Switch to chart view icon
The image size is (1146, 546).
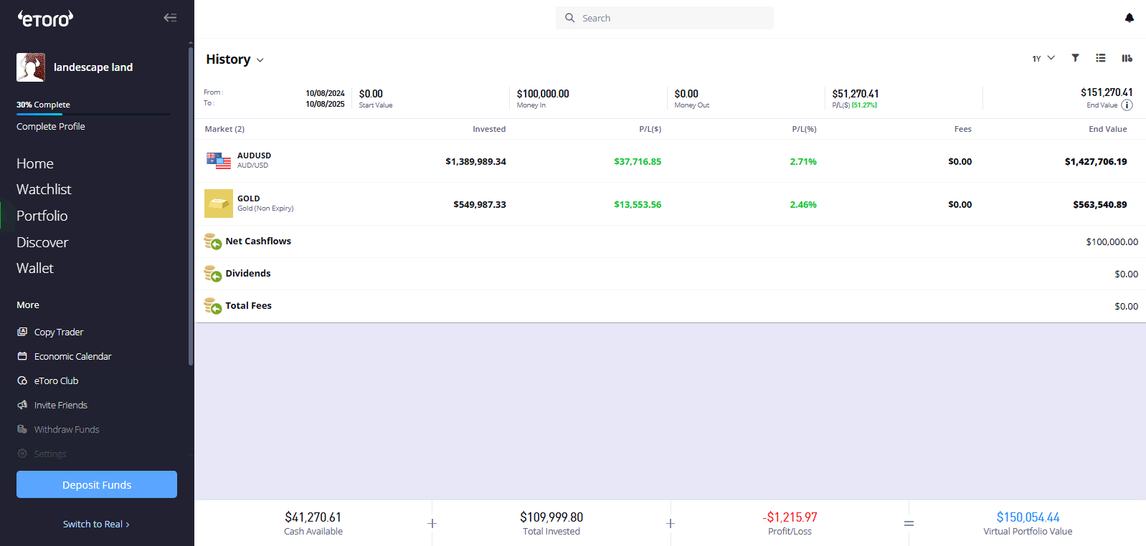click(1127, 58)
